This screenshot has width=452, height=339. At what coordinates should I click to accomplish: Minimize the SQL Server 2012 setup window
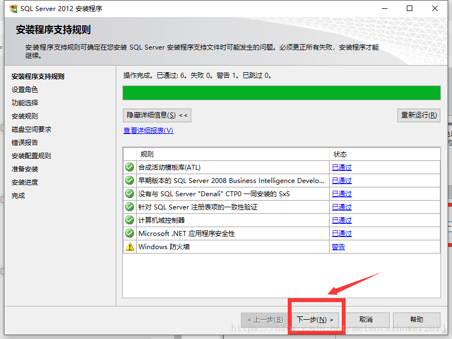pos(385,9)
